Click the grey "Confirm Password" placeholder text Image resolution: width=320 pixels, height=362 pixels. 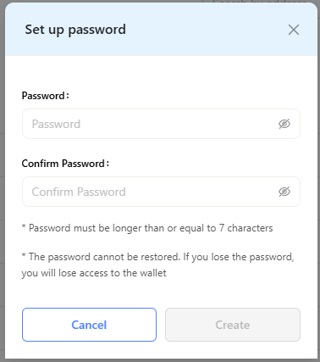tap(79, 192)
